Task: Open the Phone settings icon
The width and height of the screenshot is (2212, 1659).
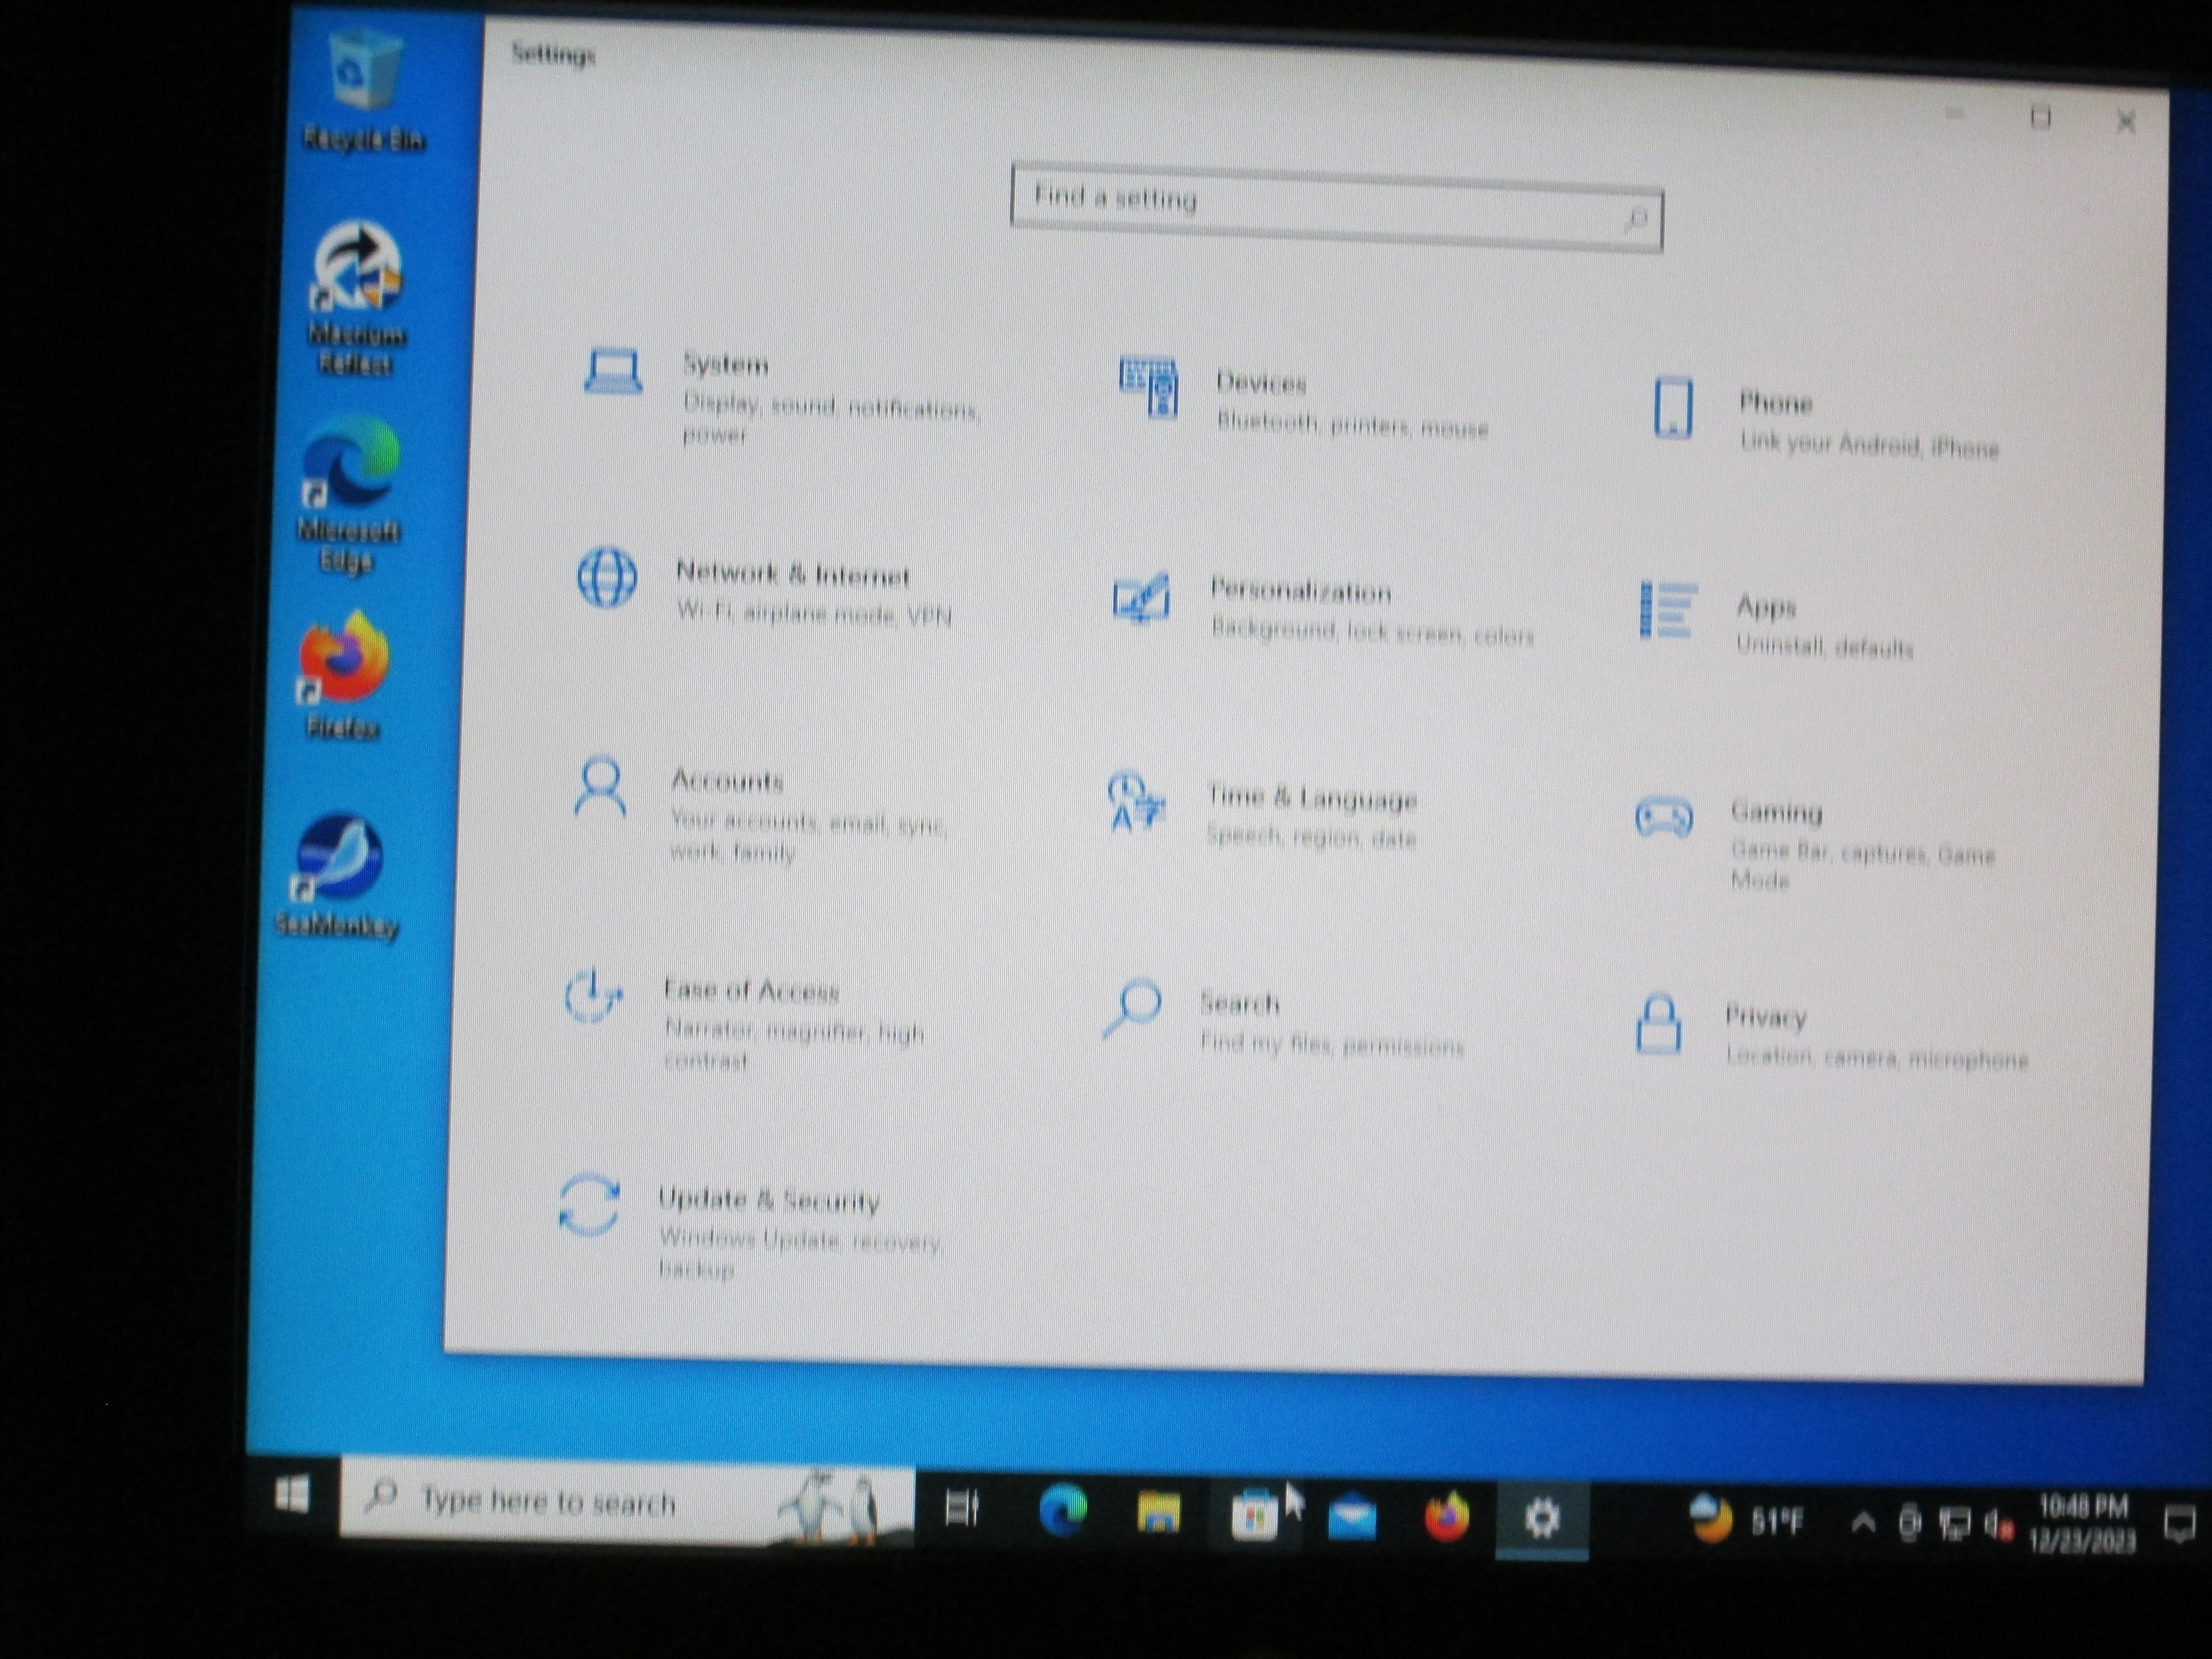Action: point(1673,407)
